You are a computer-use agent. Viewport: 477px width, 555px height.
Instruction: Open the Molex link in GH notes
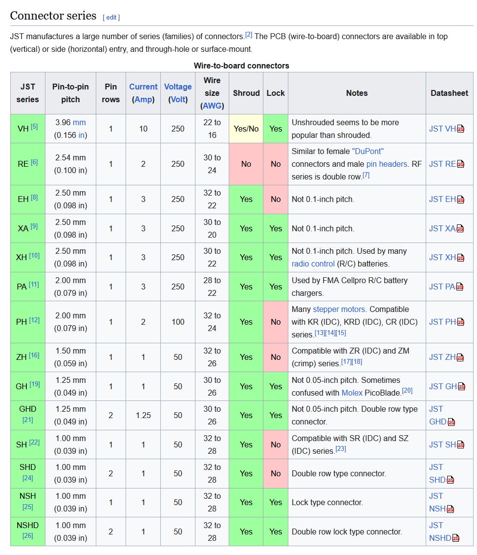point(352,393)
